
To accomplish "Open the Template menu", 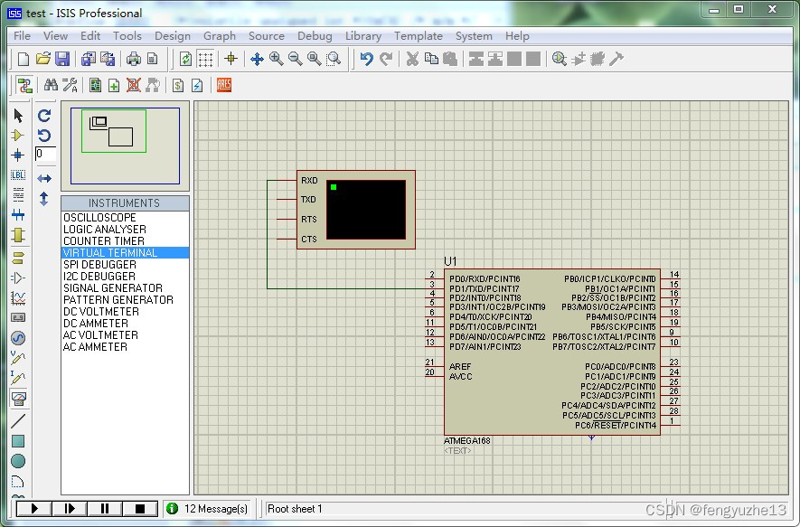I will tap(418, 36).
